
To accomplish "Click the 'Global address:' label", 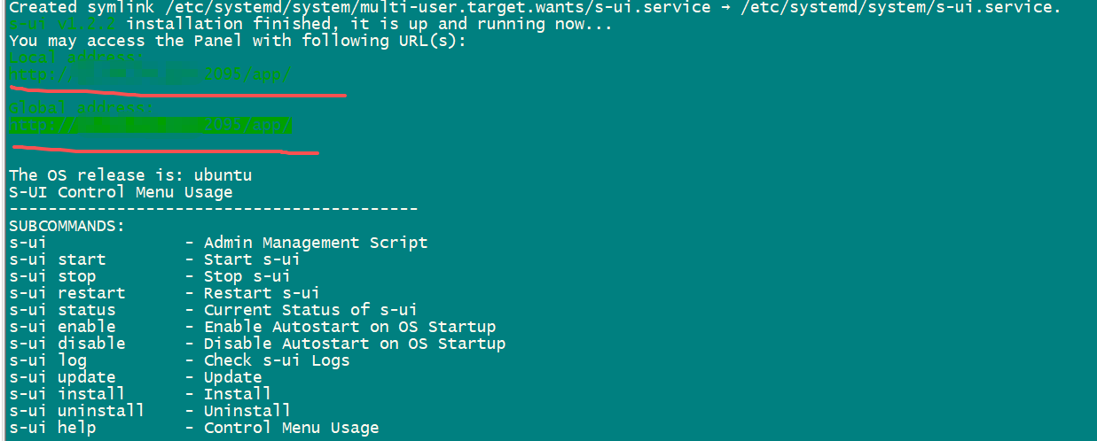I will (82, 108).
